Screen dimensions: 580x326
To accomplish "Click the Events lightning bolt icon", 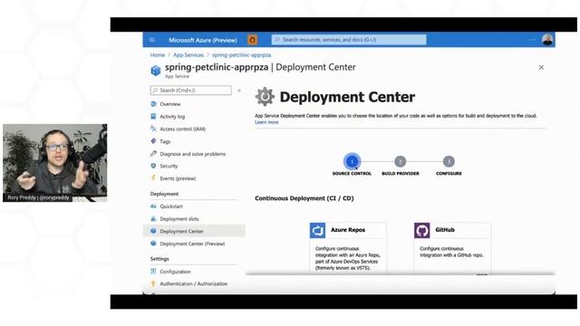I will [153, 178].
